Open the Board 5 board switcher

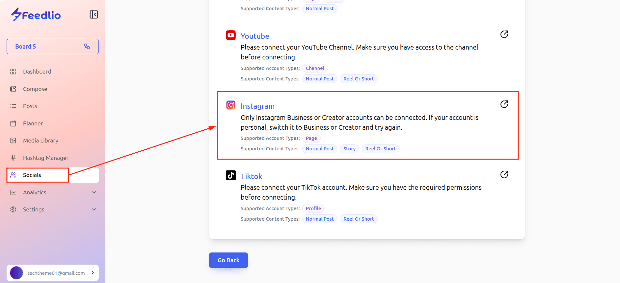(x=53, y=47)
